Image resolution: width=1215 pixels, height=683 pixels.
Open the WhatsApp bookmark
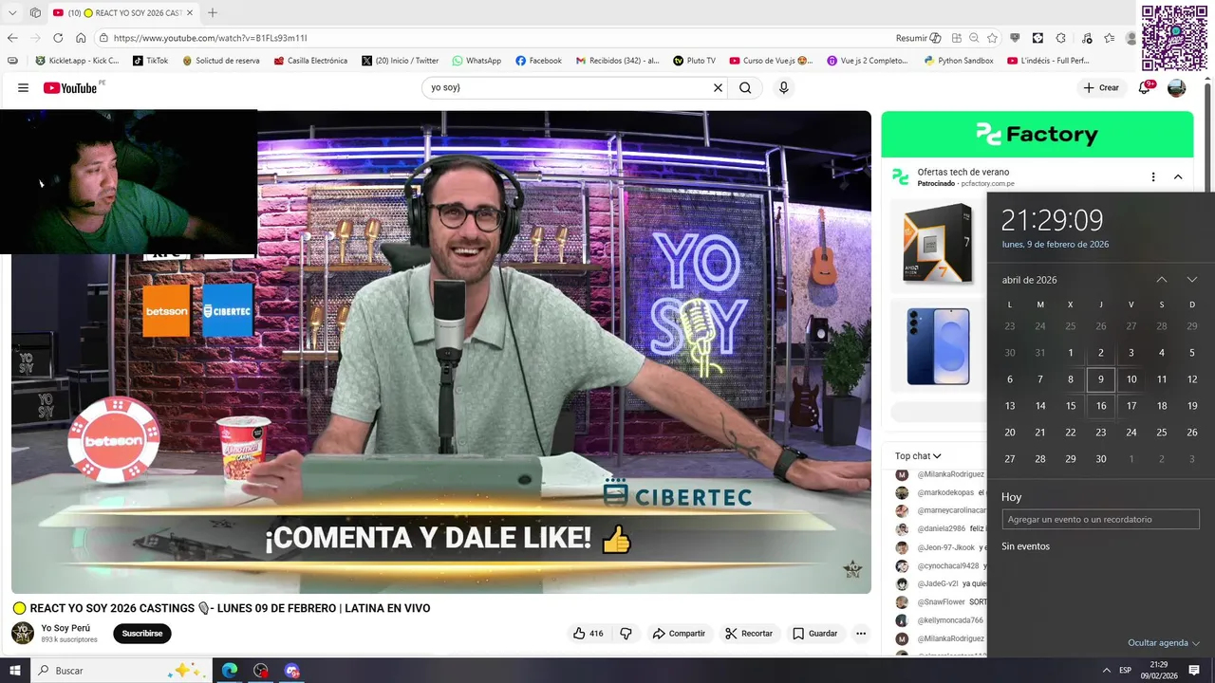(477, 60)
